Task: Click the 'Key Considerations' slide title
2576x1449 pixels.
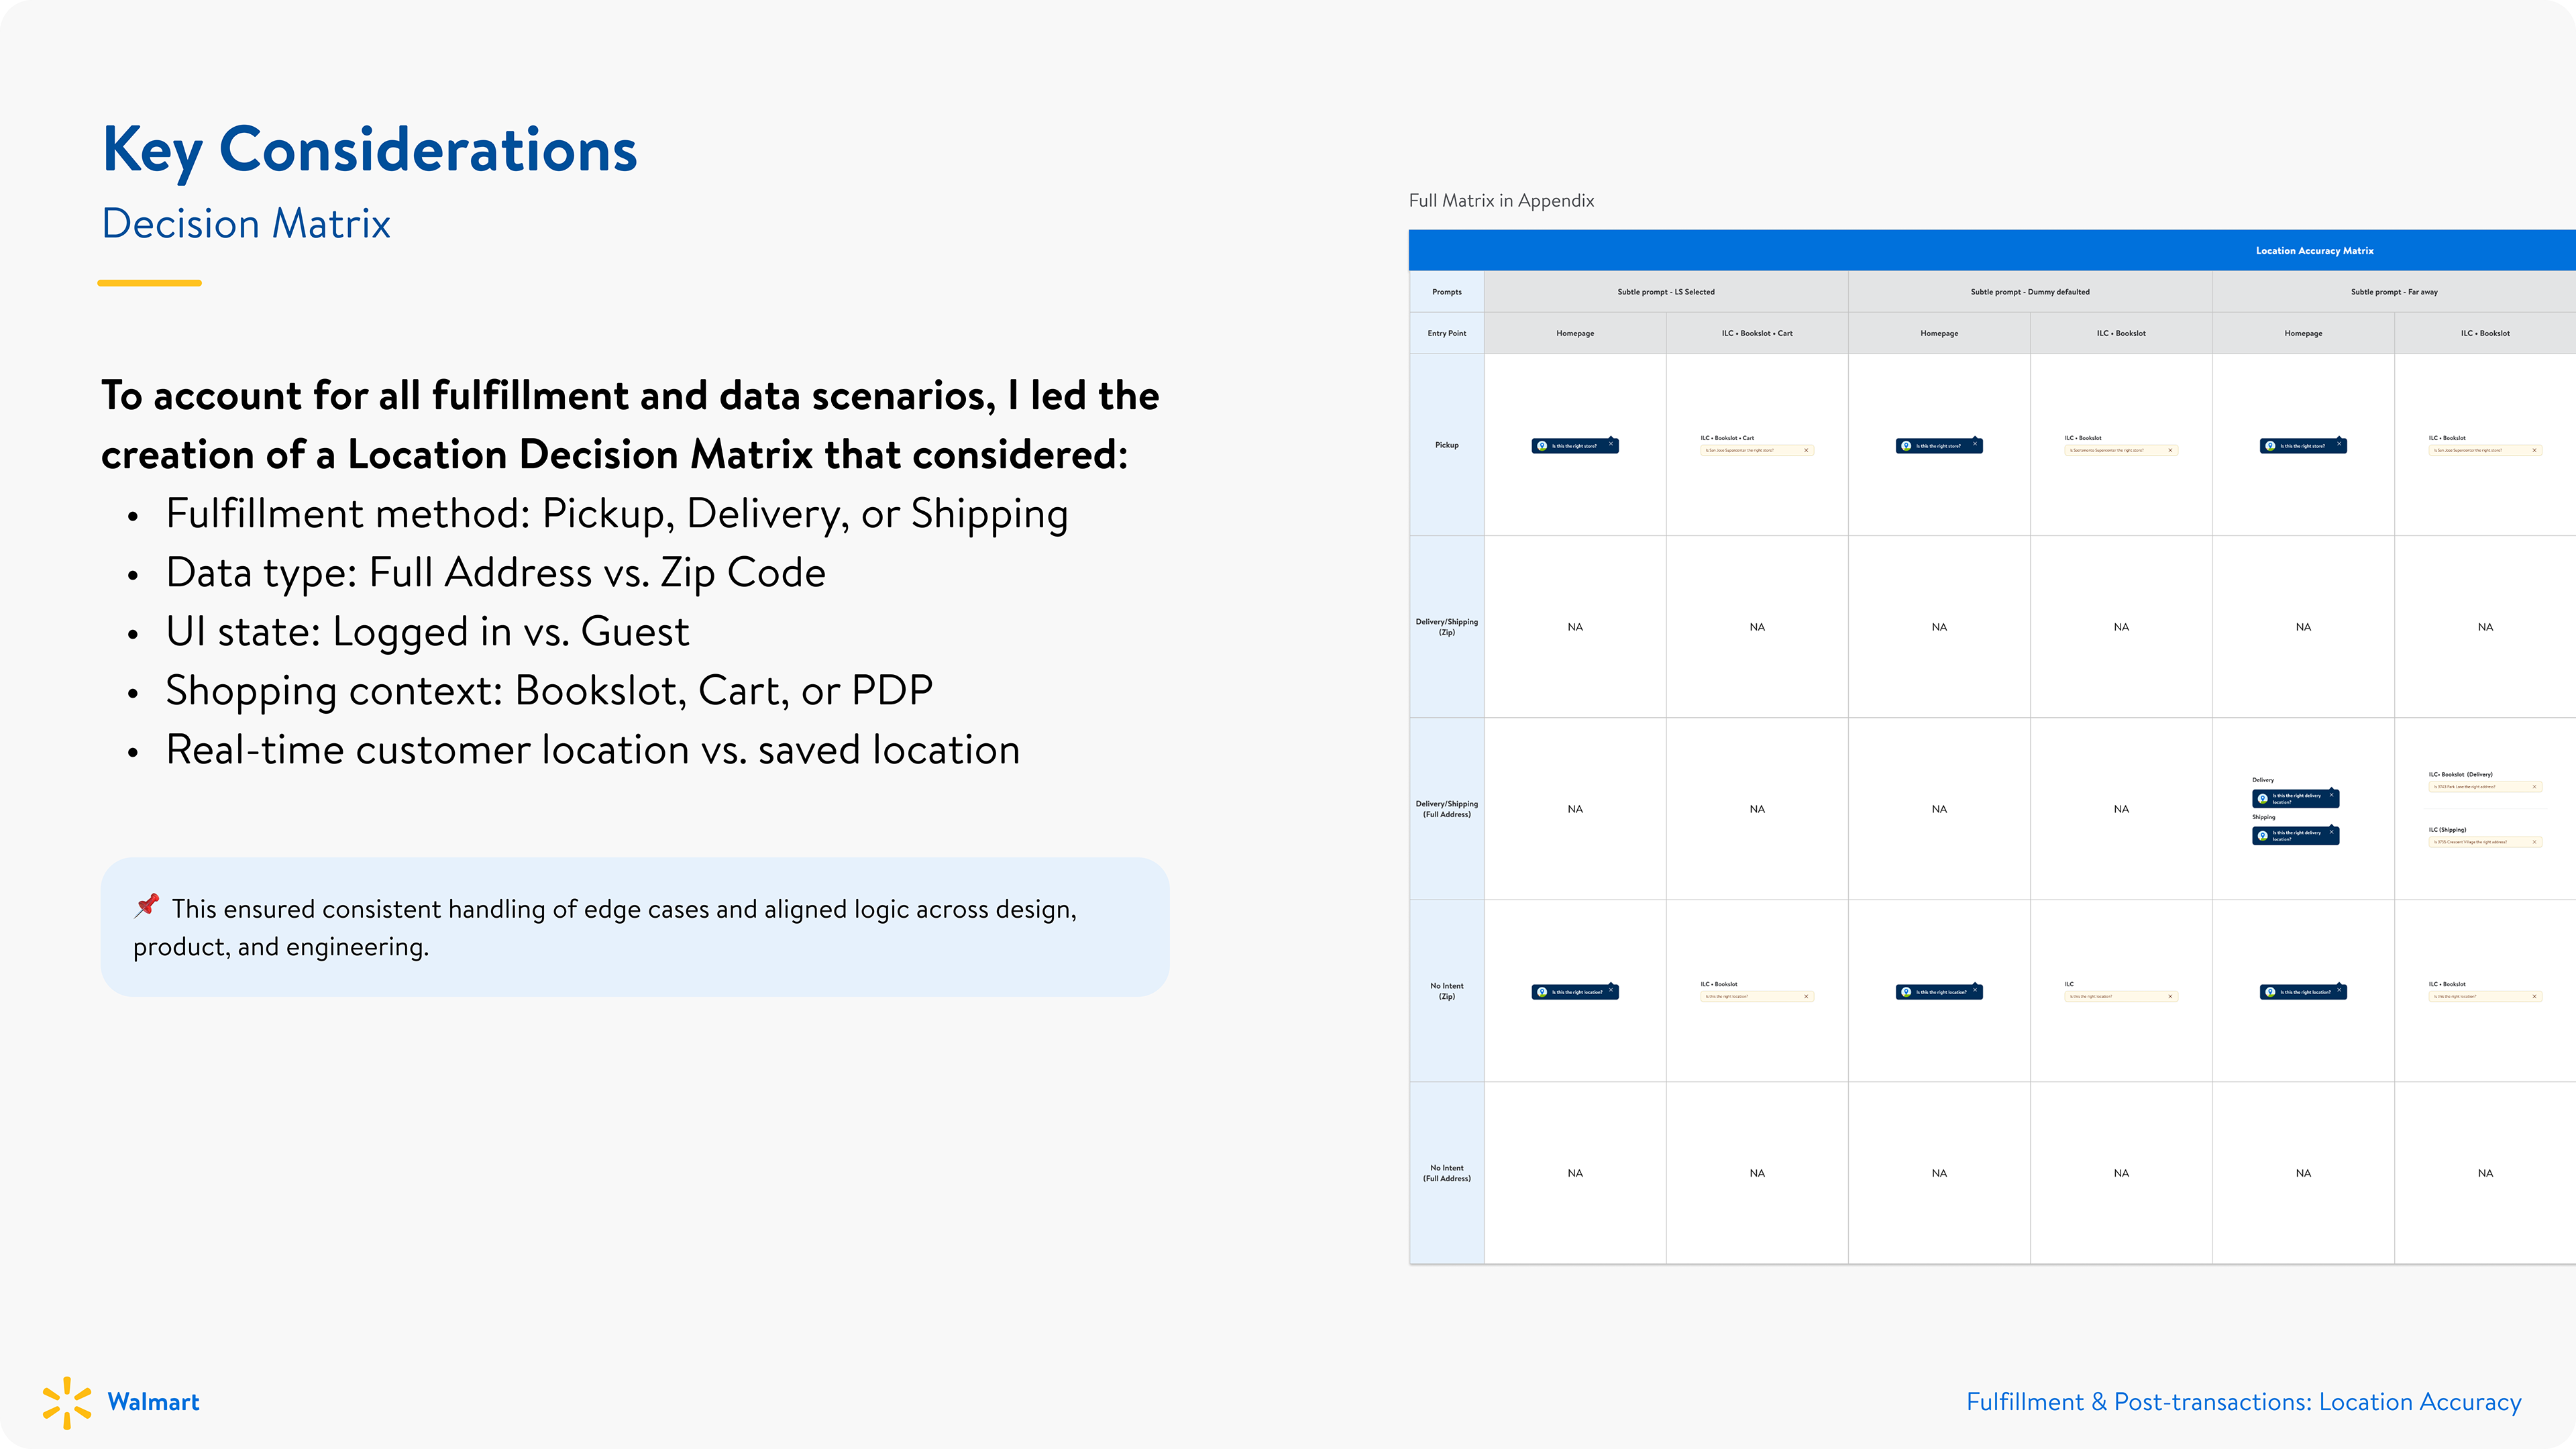Action: click(370, 150)
